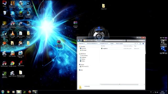Click the Explorer help button
The height and width of the screenshot is (94, 168).
point(143,44)
